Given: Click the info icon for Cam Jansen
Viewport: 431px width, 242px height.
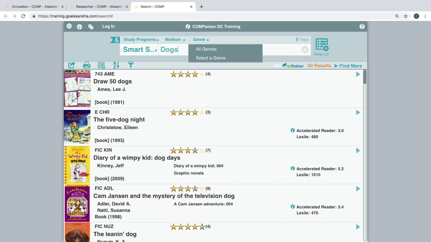Looking at the screenshot, I should [x=293, y=207].
